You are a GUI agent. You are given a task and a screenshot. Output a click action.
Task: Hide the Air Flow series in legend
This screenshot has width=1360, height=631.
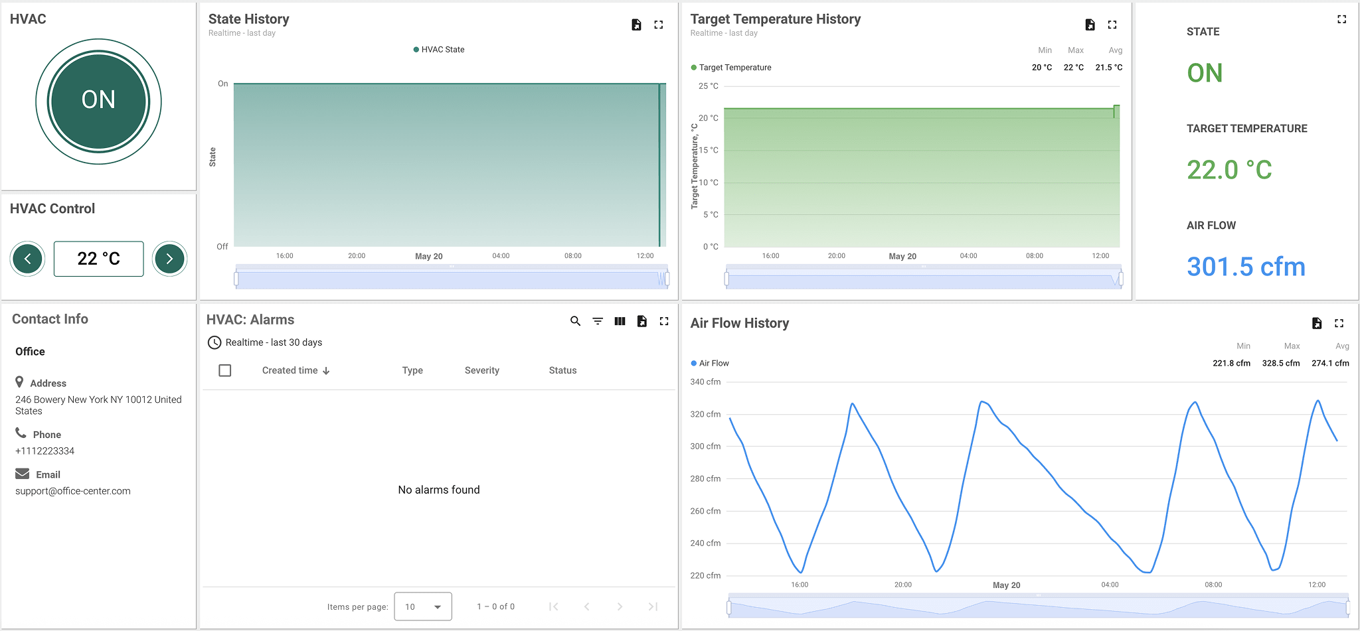(710, 363)
